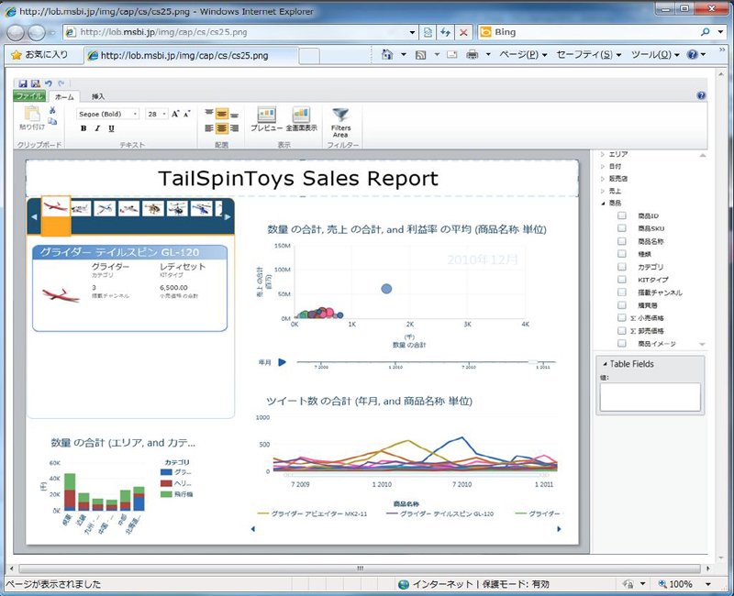Redo the action with the redo arrow

[x=61, y=83]
